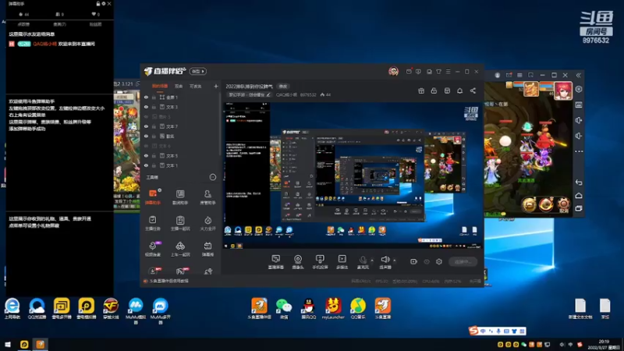
Task: Click the 扬声器 speaker icon
Action: [x=385, y=260]
